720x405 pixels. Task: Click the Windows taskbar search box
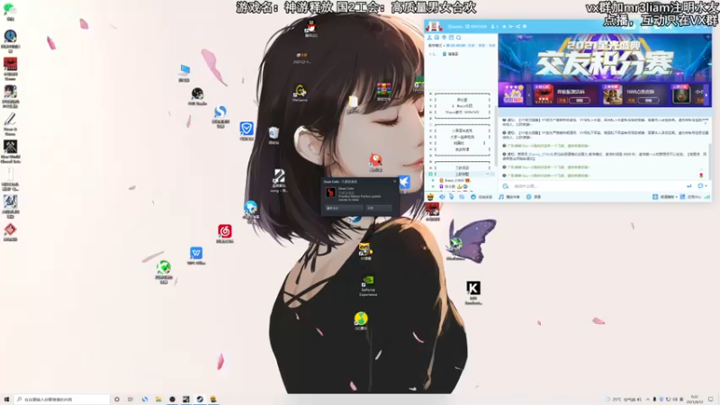click(x=62, y=399)
